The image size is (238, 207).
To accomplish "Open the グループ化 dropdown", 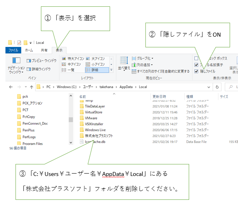I will click(143, 59).
